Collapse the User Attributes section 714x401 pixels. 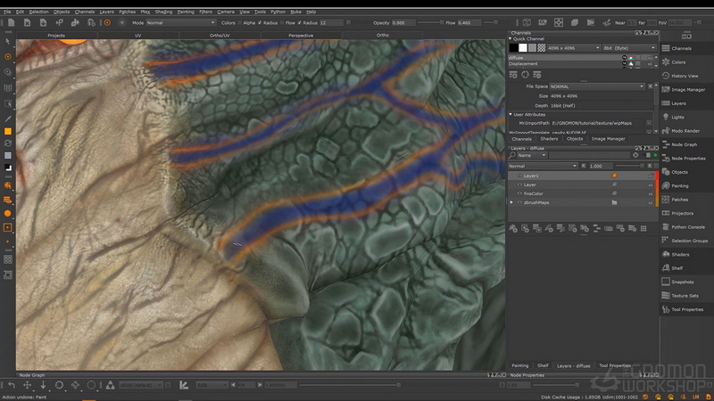click(x=511, y=115)
